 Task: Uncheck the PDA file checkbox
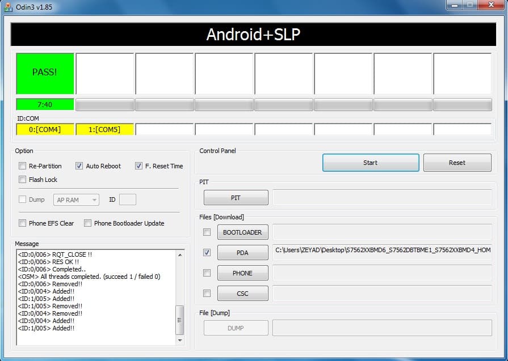pos(207,252)
